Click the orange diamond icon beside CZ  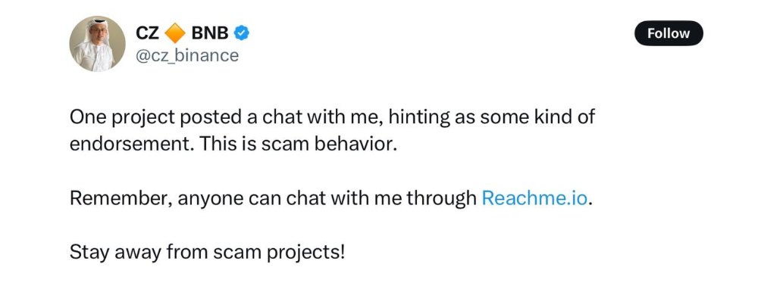(175, 33)
